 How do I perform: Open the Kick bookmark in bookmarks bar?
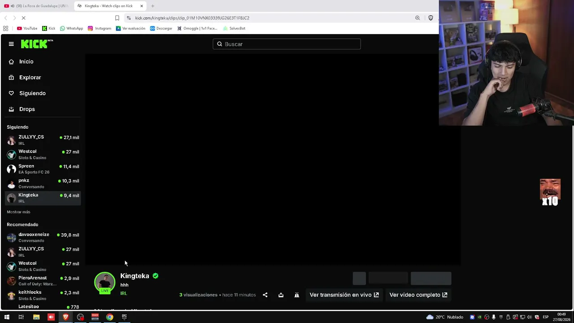point(48,28)
